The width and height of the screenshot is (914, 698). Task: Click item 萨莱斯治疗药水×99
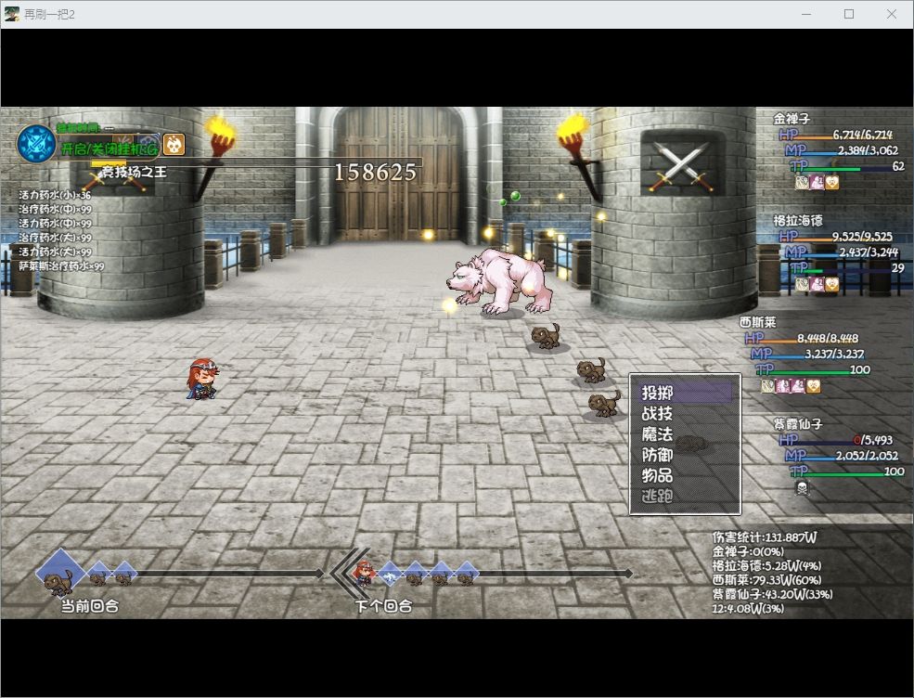61,265
